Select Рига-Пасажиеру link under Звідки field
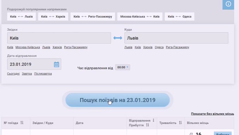 click(76, 47)
